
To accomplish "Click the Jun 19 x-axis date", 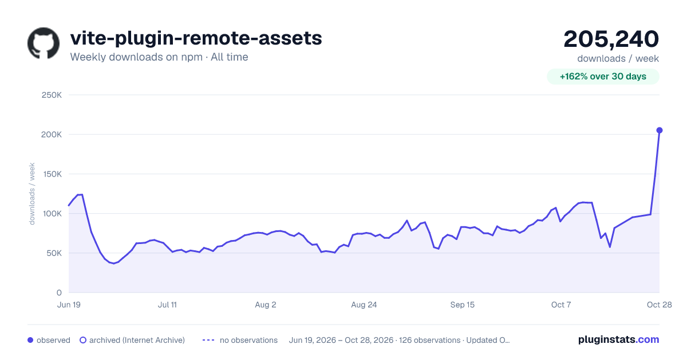I will pos(69,305).
